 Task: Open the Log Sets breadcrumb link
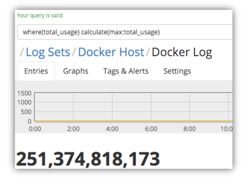tap(48, 52)
